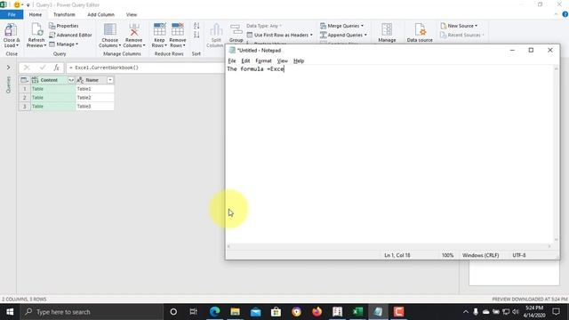Screen dimensions: 569x320
Task: Switch to the Transform tab
Action: (x=64, y=14)
